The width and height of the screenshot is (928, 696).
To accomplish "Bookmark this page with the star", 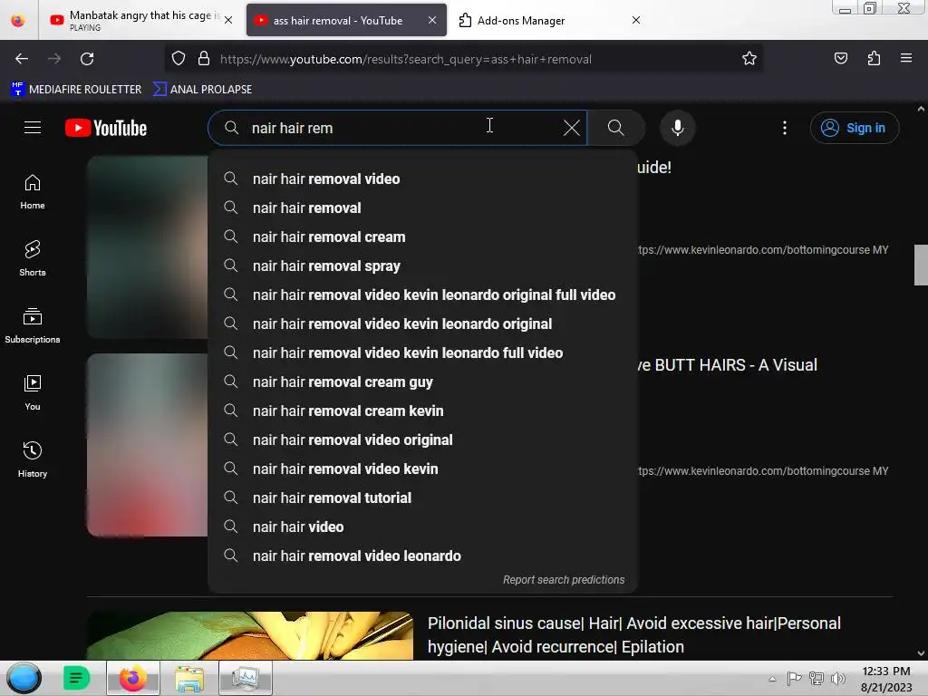I will click(x=749, y=58).
